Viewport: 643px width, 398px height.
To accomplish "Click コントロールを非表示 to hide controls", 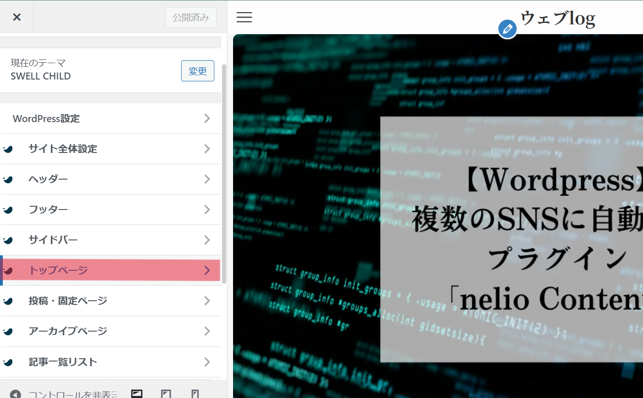I will [x=73, y=394].
